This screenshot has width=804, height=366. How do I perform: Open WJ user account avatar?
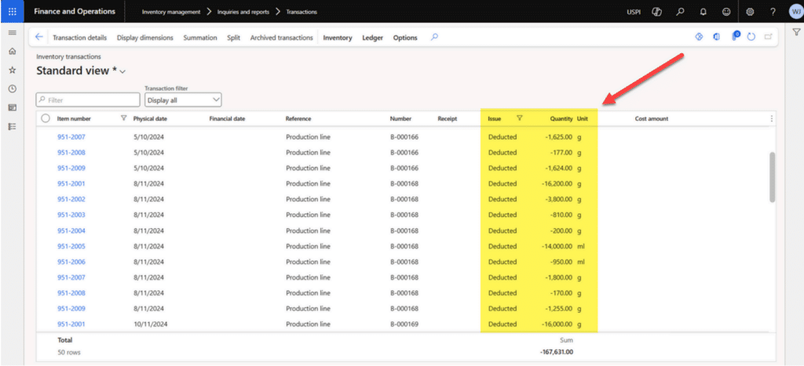pyautogui.click(x=795, y=11)
